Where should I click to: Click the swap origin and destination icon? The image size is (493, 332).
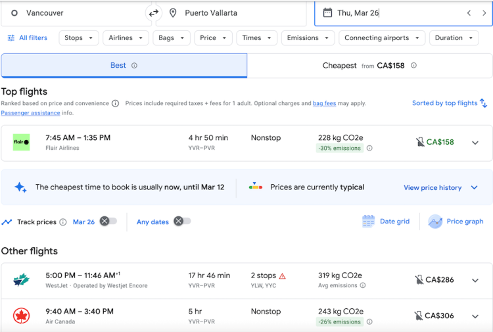point(154,12)
